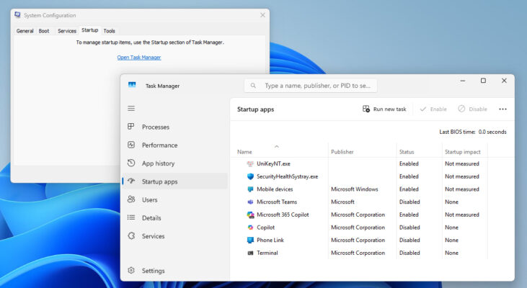Open the three-dot more options menu
Screen dimensions: 527x288
tap(502, 109)
